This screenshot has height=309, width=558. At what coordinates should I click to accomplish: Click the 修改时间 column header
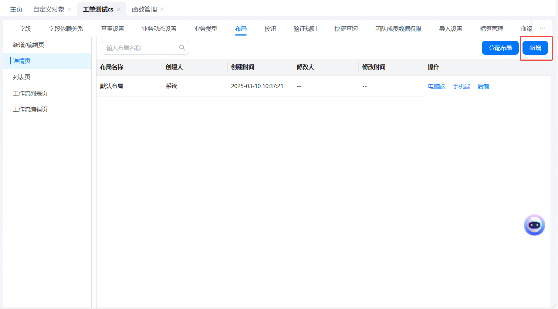[374, 67]
